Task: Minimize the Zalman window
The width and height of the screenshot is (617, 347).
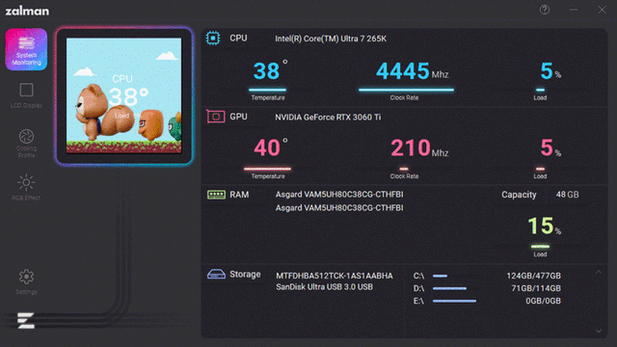Action: click(574, 10)
